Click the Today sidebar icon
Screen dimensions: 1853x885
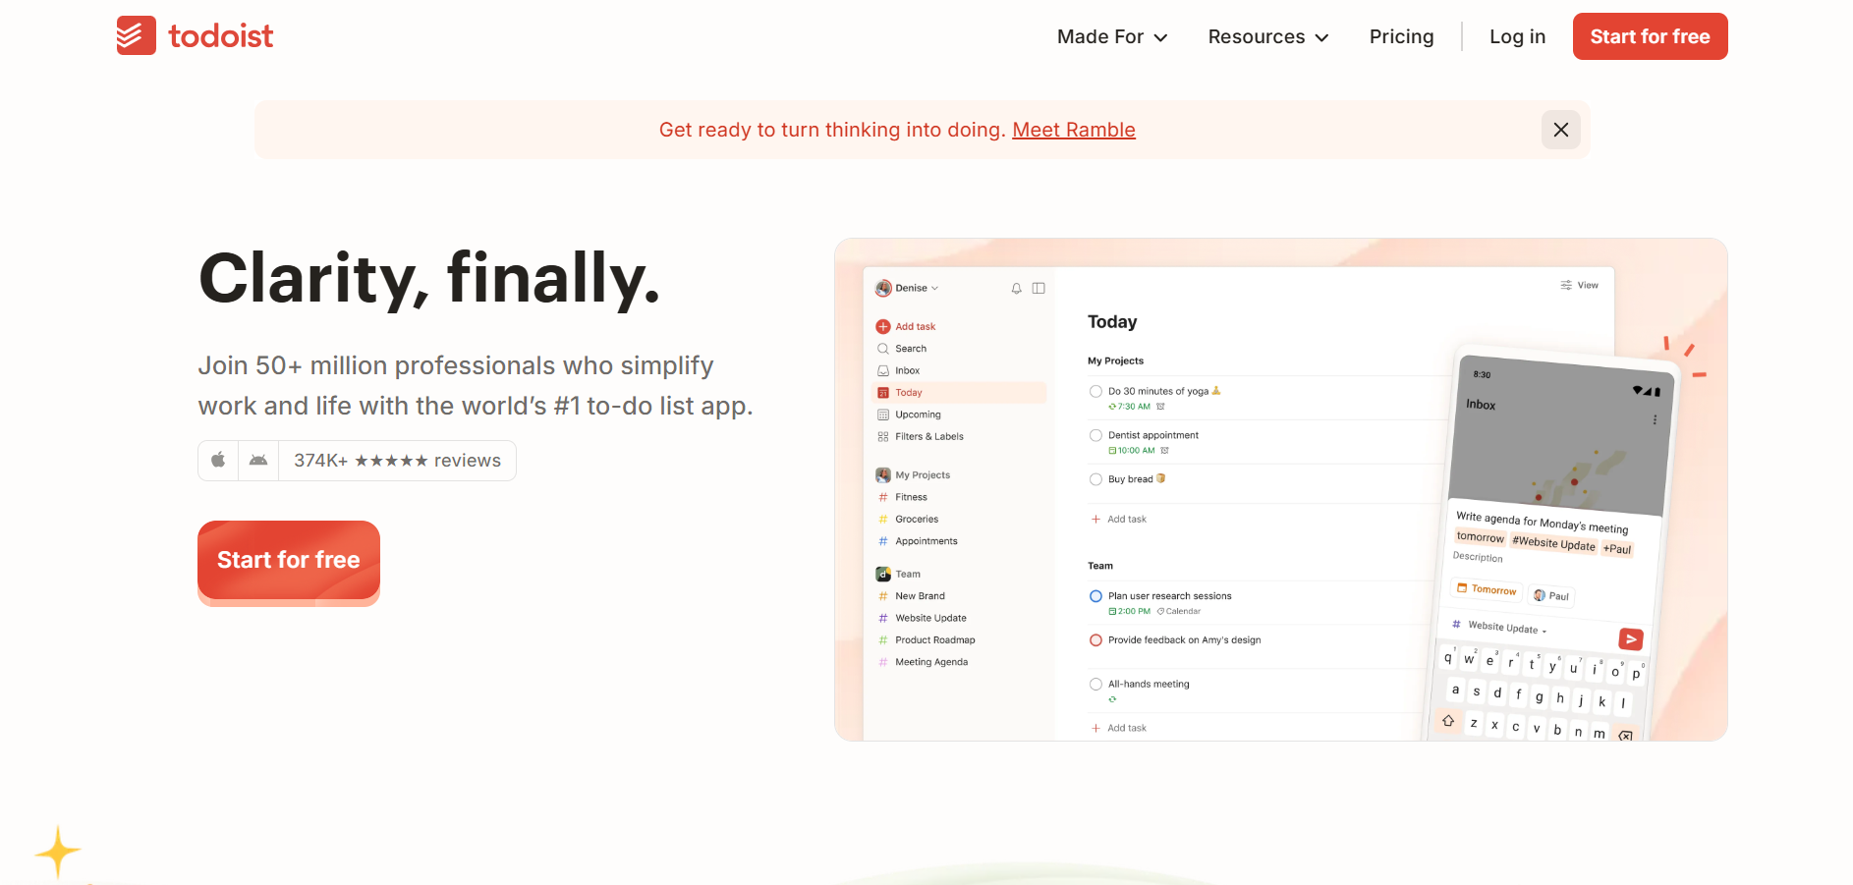[x=883, y=392]
